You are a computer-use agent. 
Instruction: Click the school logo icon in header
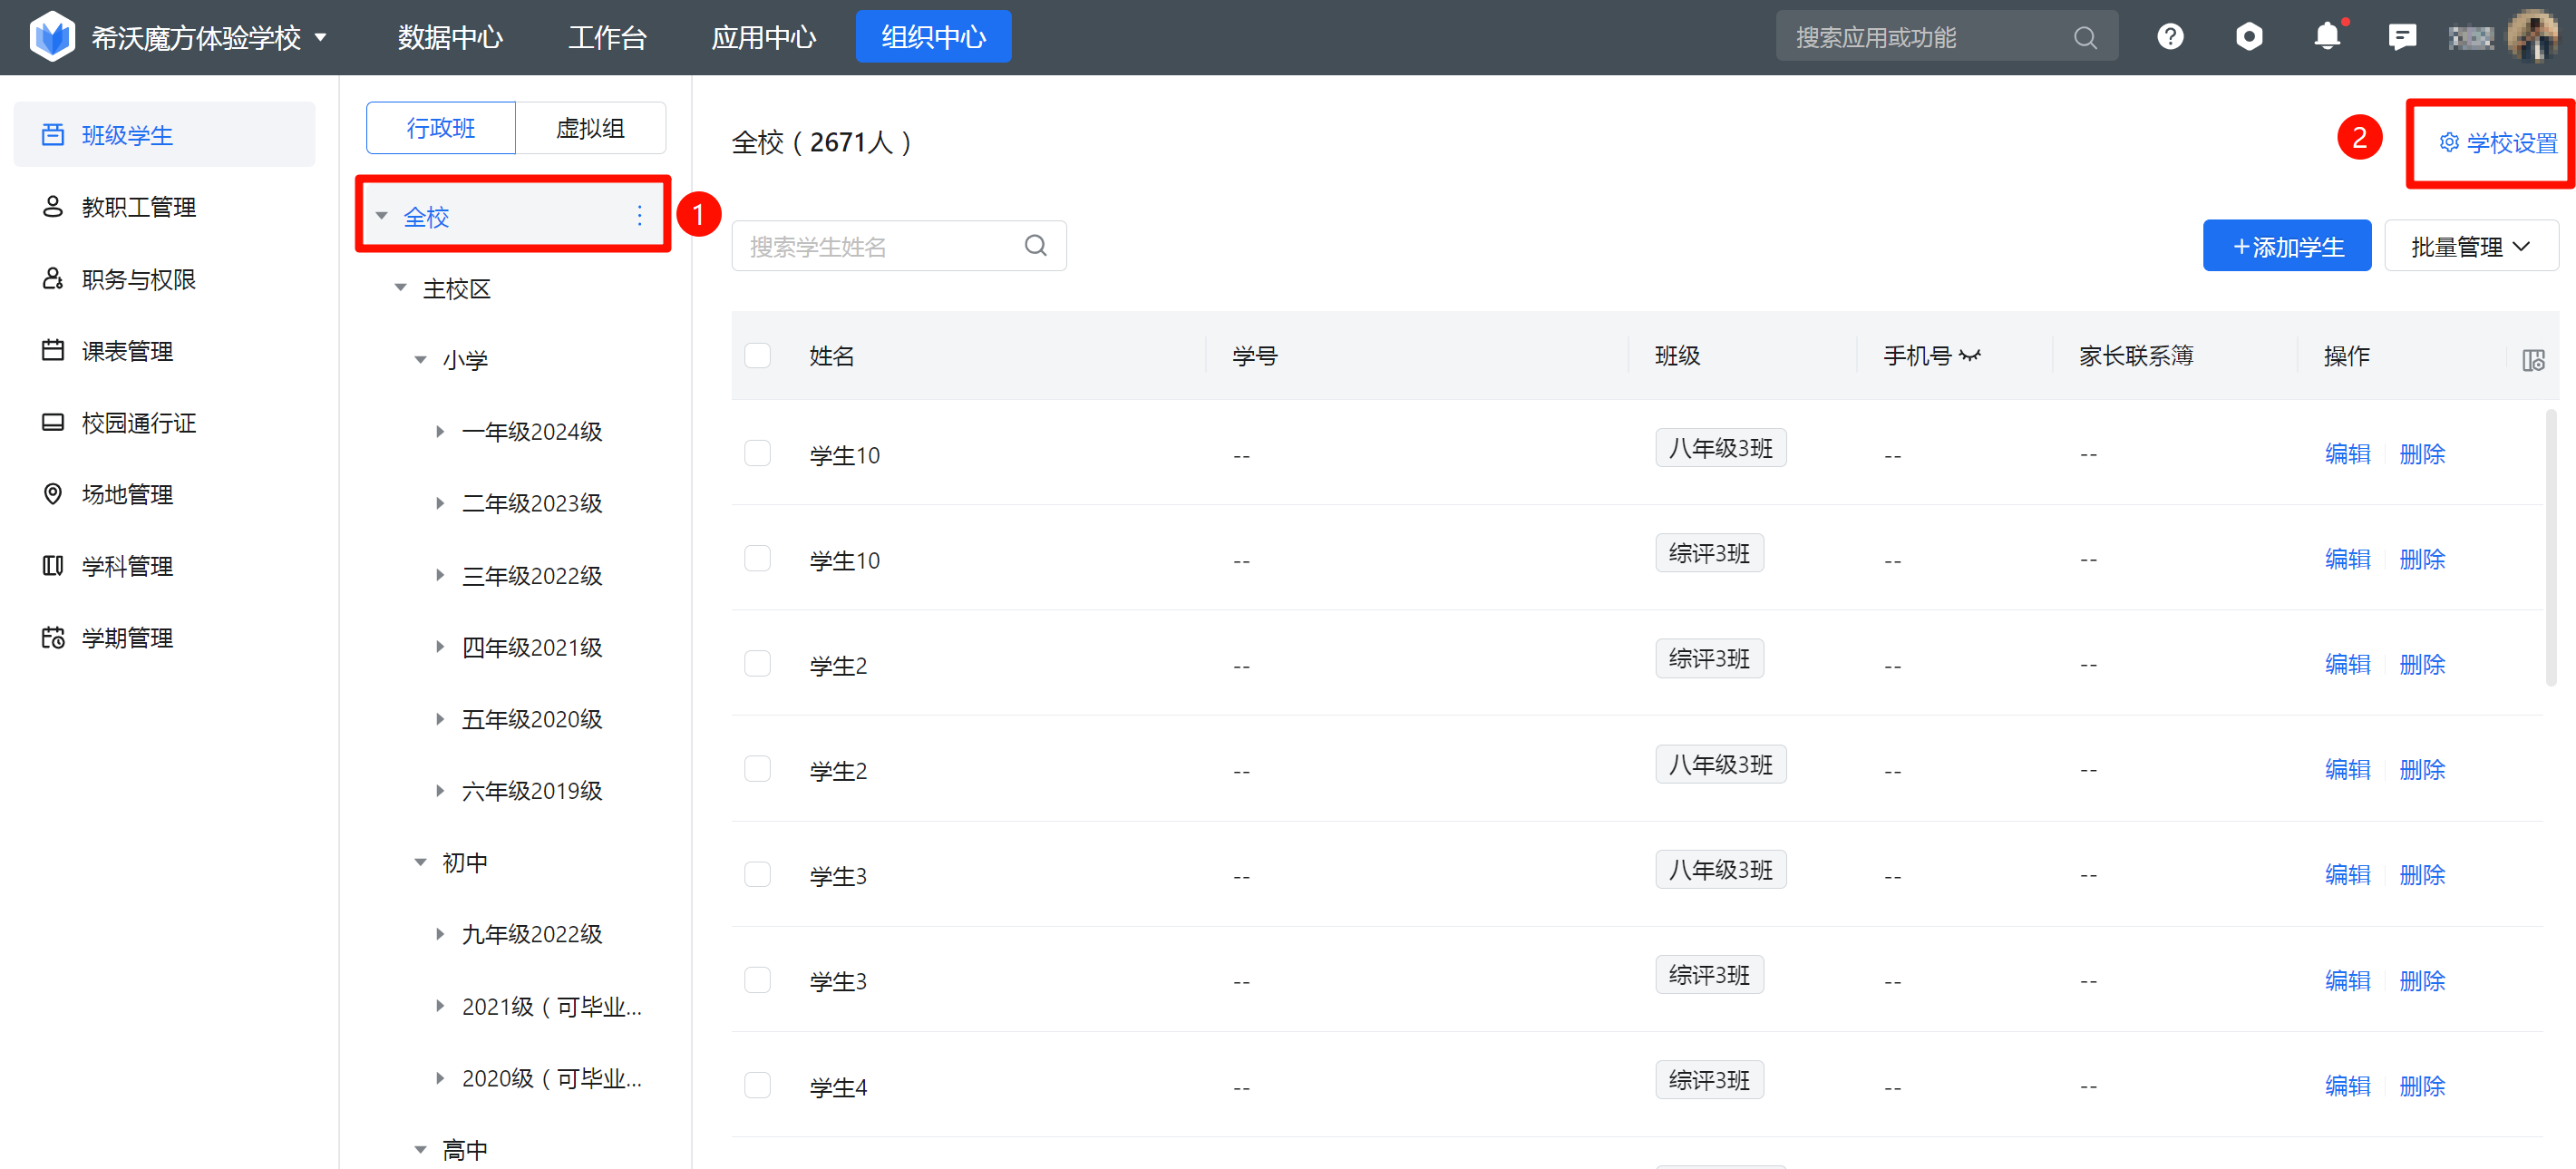click(x=52, y=37)
